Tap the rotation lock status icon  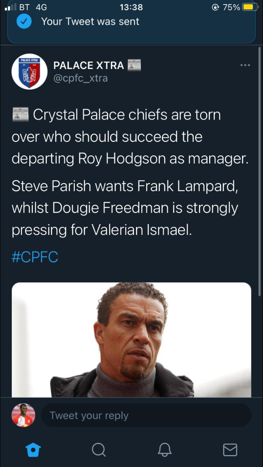click(215, 7)
